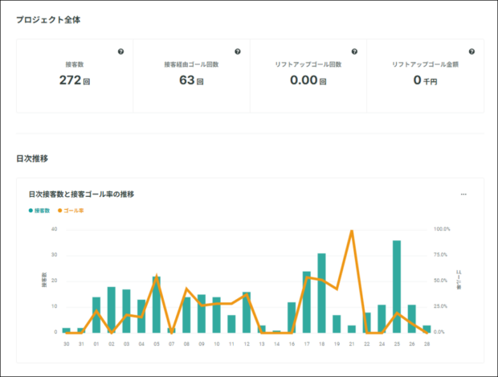Click the bar for day 18
Screen dimensions: 498x377
click(321, 293)
